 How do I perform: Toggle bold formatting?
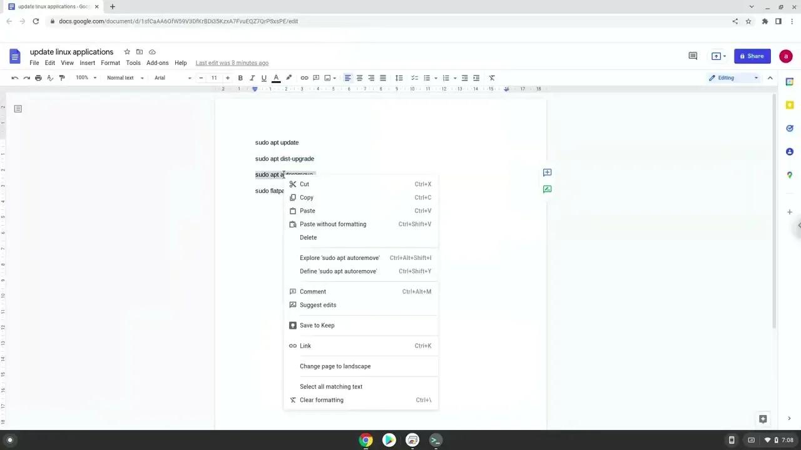240,77
